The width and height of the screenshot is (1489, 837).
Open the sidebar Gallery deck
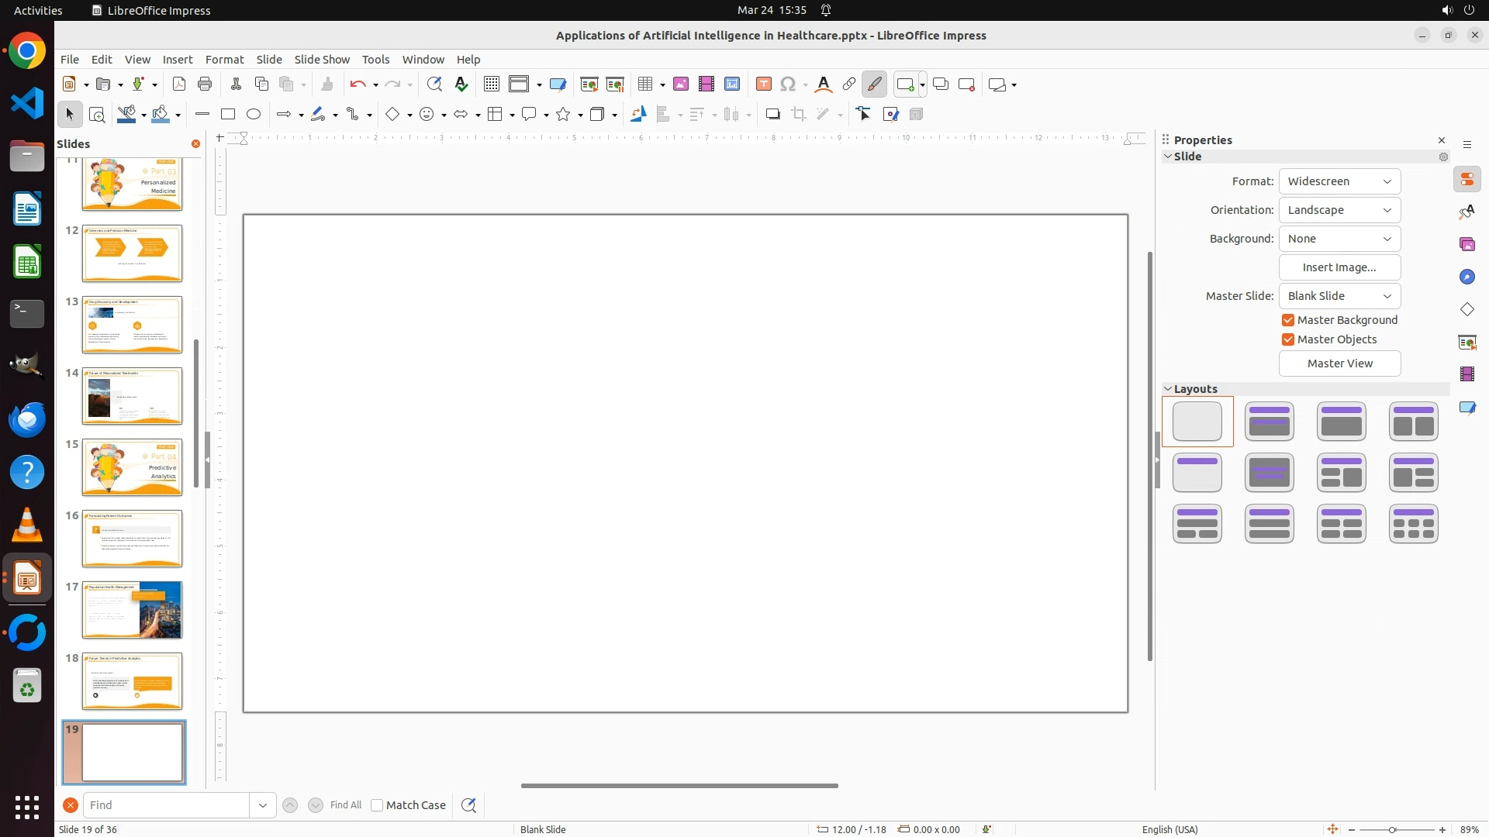pos(1467,244)
